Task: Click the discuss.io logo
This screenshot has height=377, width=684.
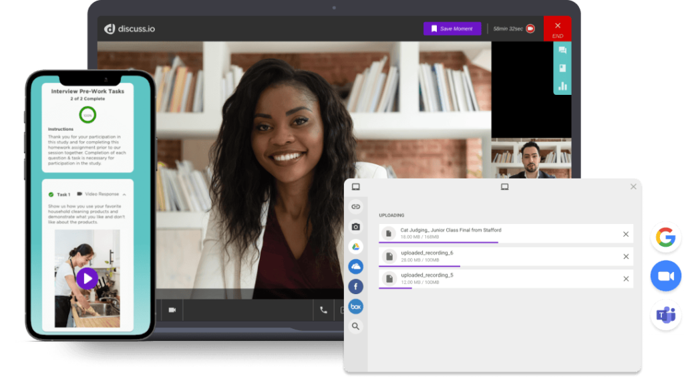Action: (x=130, y=29)
